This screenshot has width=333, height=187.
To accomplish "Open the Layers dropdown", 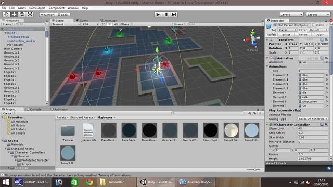I will pyautogui.click(x=291, y=15).
